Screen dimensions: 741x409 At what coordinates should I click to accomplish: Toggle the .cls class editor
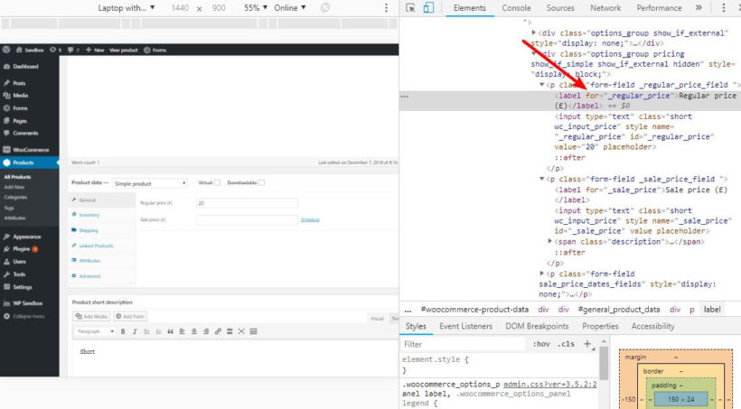click(x=567, y=344)
